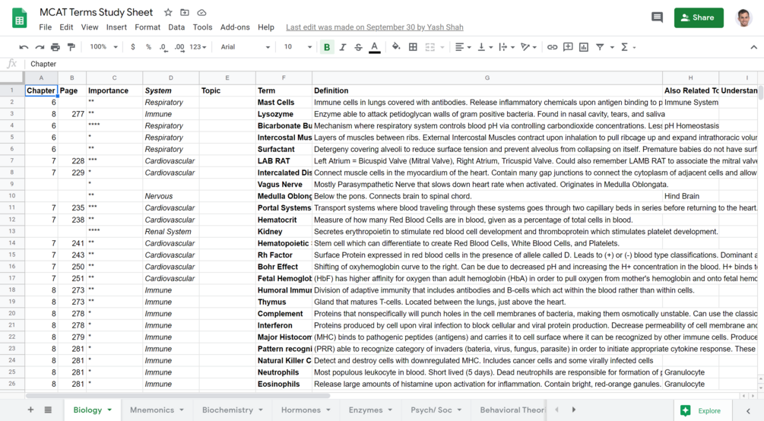Open text rotation options
The height and width of the screenshot is (421, 764).
tap(528, 47)
